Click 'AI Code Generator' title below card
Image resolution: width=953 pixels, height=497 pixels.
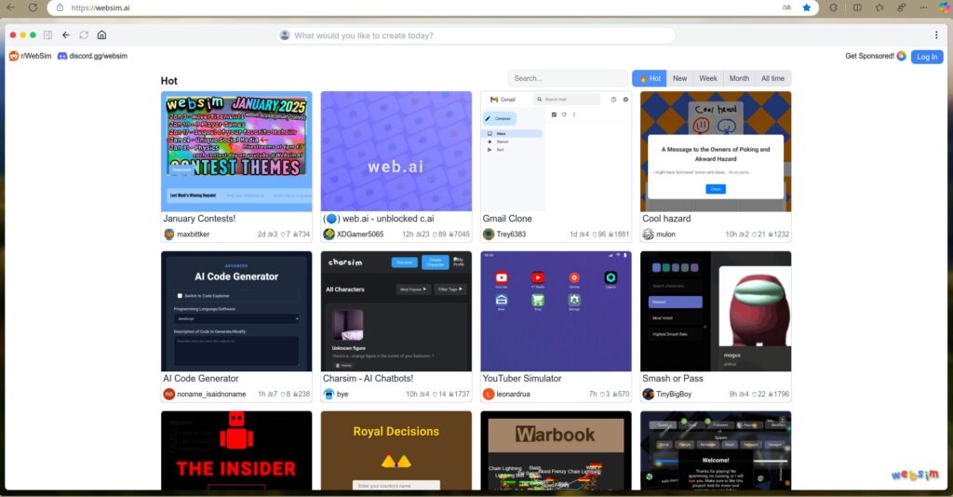(x=201, y=379)
